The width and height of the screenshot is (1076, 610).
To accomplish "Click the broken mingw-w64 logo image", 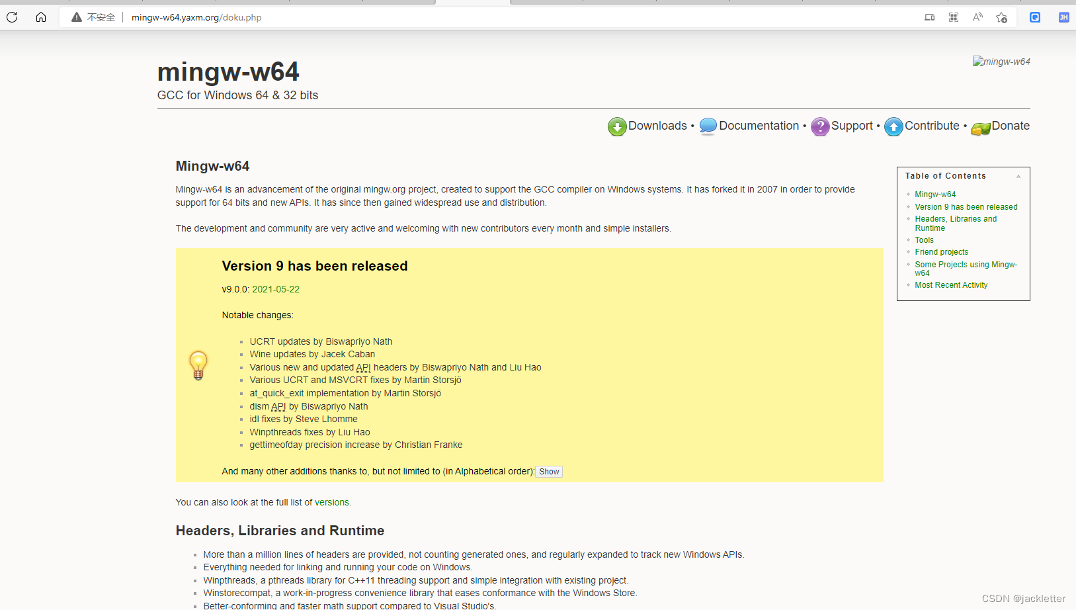I will (1001, 61).
